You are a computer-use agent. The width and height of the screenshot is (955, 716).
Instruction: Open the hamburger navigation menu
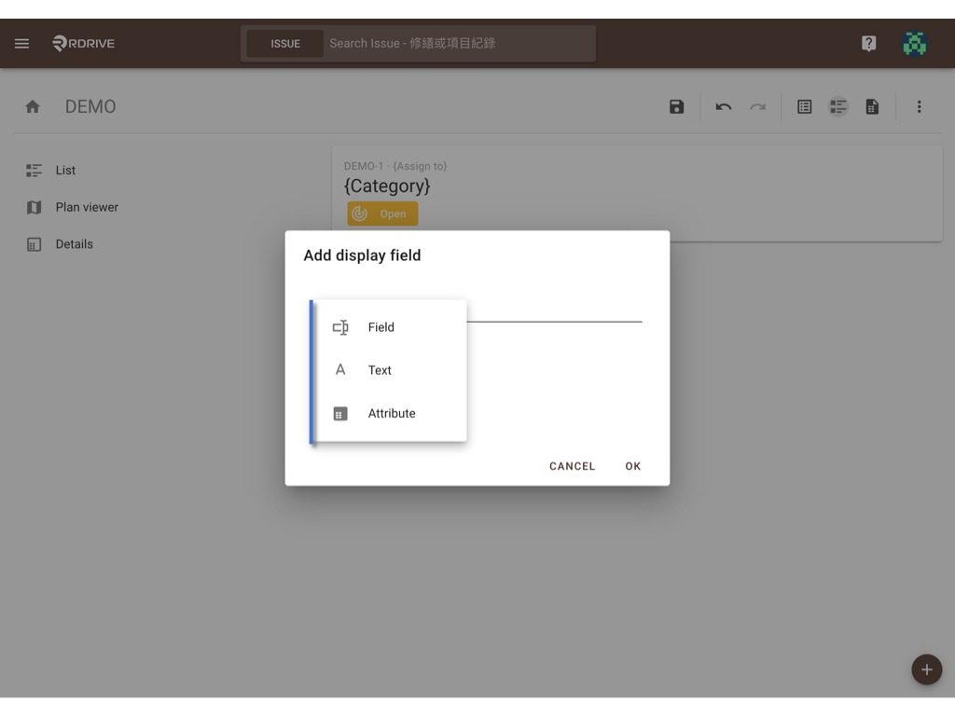(22, 43)
